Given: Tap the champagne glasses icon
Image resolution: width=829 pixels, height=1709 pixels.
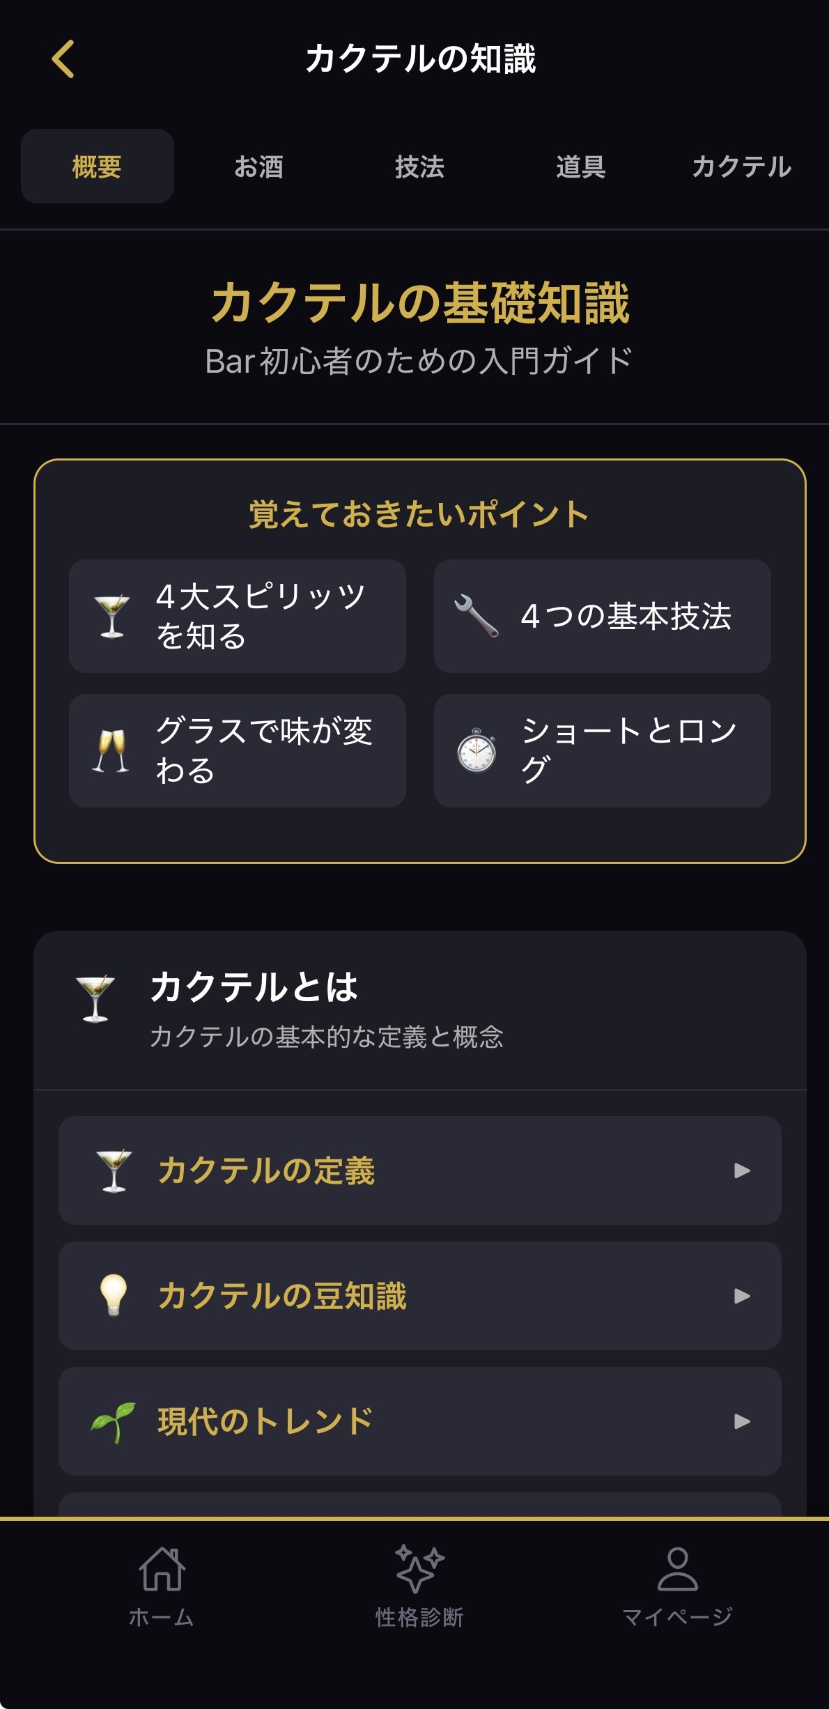Looking at the screenshot, I should (111, 750).
